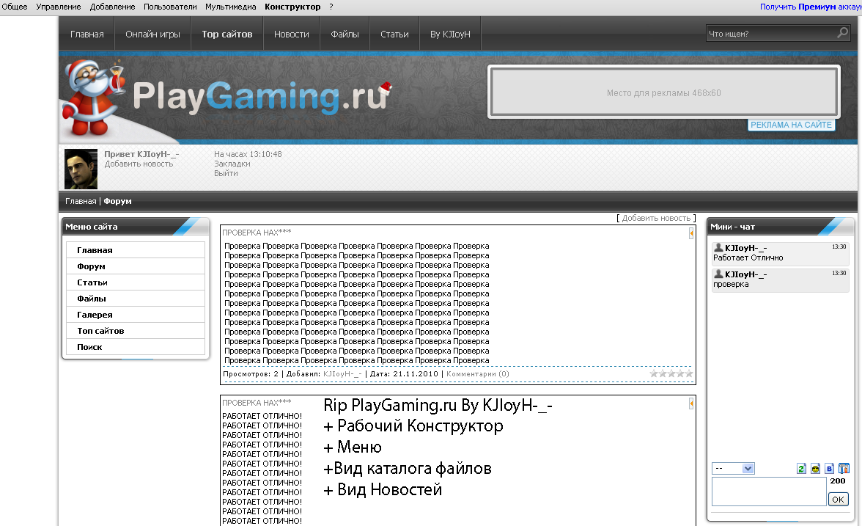Select 'Топ сайтов' in the site menu
The height and width of the screenshot is (526, 862).
click(135, 331)
